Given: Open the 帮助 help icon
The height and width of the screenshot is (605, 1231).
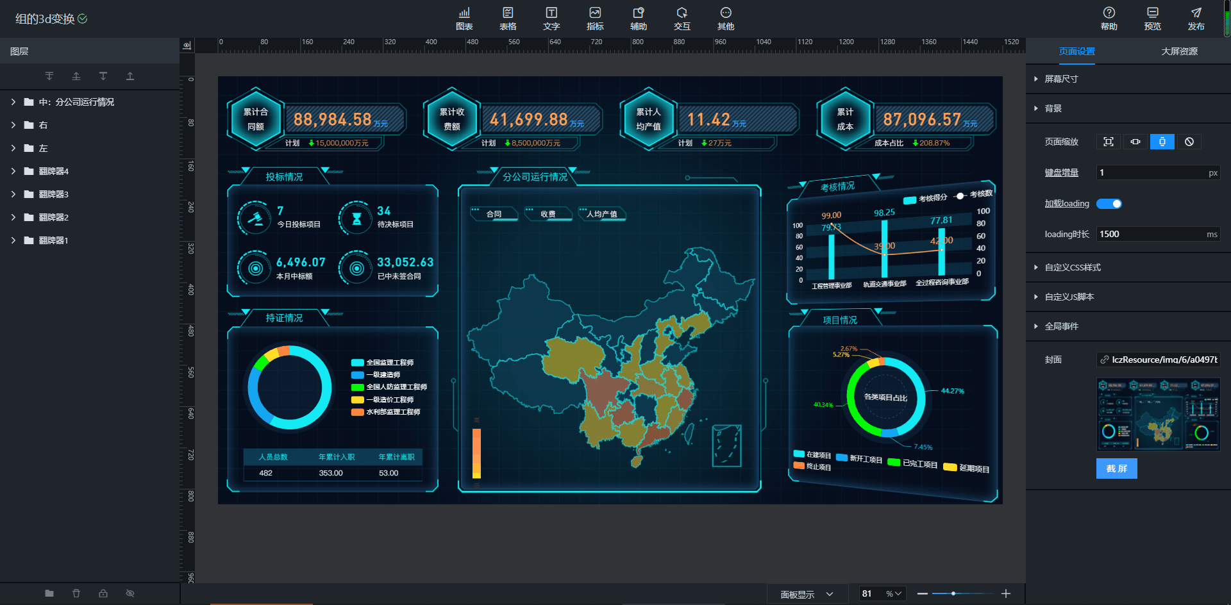Looking at the screenshot, I should (1109, 19).
